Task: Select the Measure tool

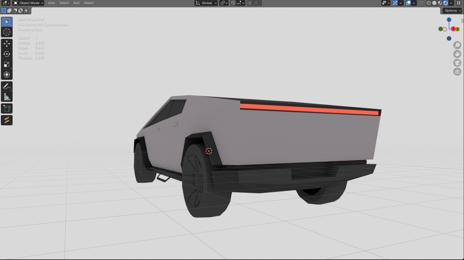Action: pos(7,97)
